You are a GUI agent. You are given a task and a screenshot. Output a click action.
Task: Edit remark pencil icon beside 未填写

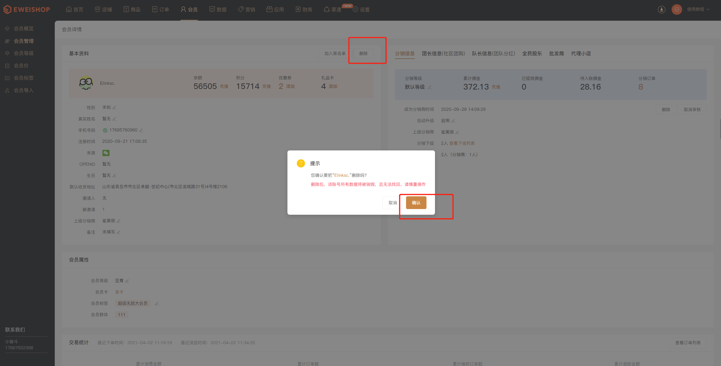coord(119,232)
